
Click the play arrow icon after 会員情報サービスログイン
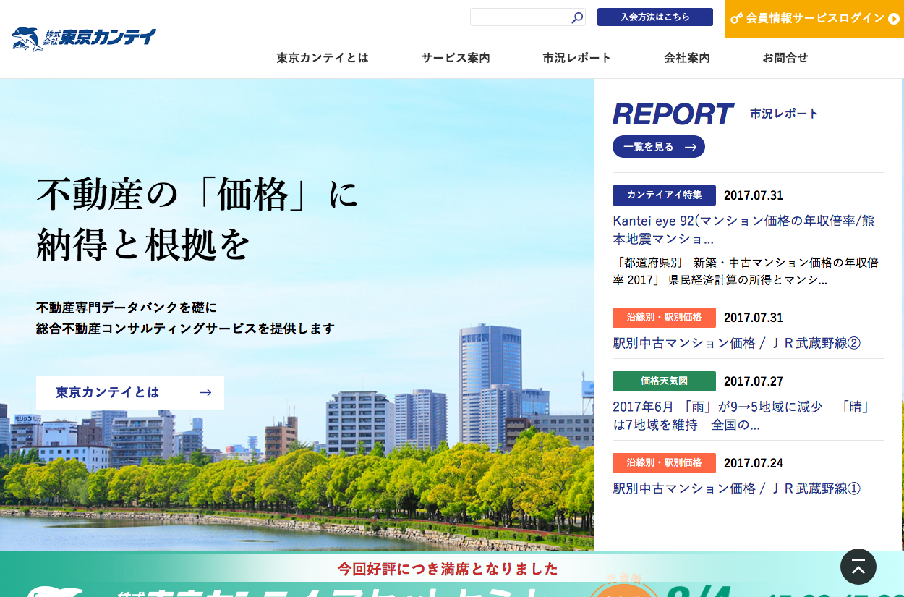point(893,19)
